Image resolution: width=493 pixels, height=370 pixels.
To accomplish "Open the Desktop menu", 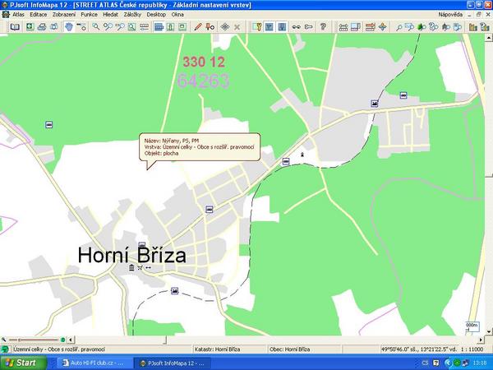I will [156, 15].
